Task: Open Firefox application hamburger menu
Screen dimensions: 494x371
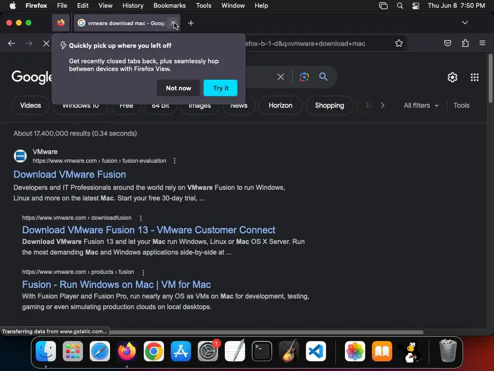Action: (482, 43)
